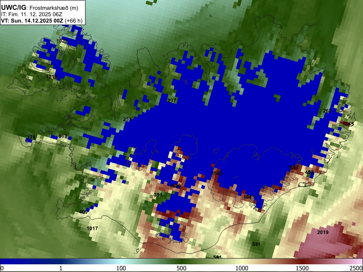Select the 1219 map value label
This screenshot has height=272, width=363.
52,77
